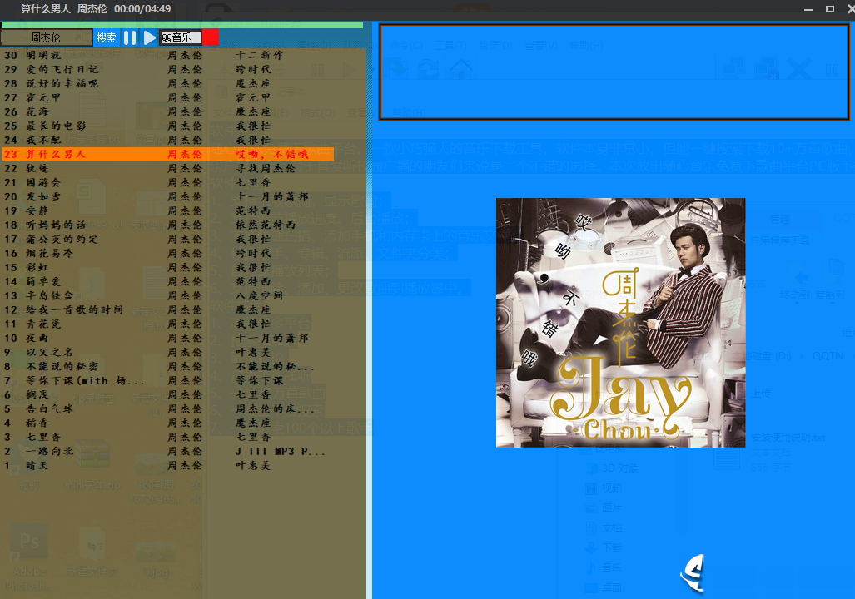The height and width of the screenshot is (599, 855).
Task: Seek within the green playback progress bar
Action: tap(182, 25)
